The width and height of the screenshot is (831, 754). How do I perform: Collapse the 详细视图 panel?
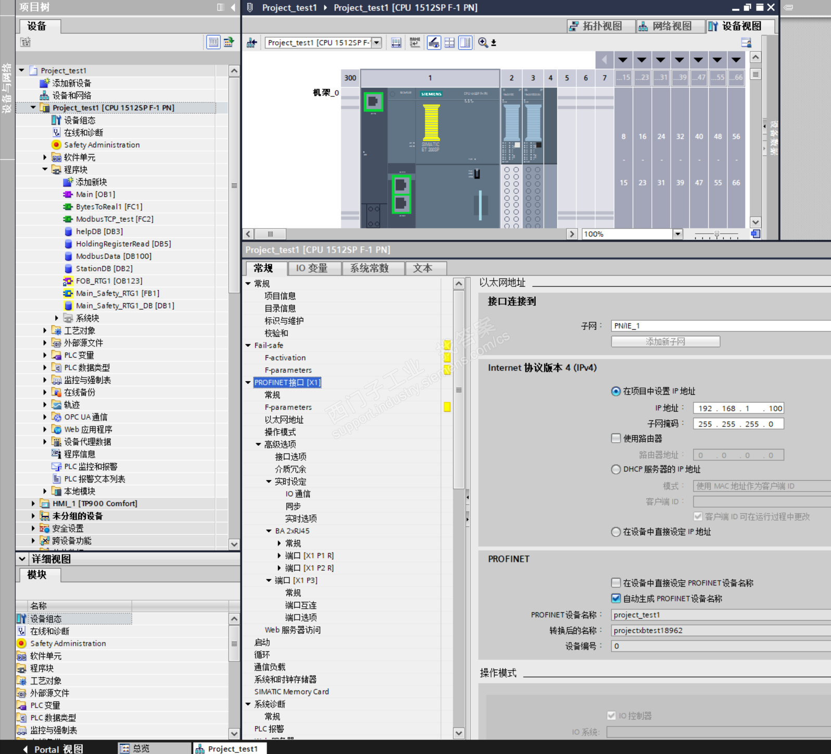click(22, 559)
